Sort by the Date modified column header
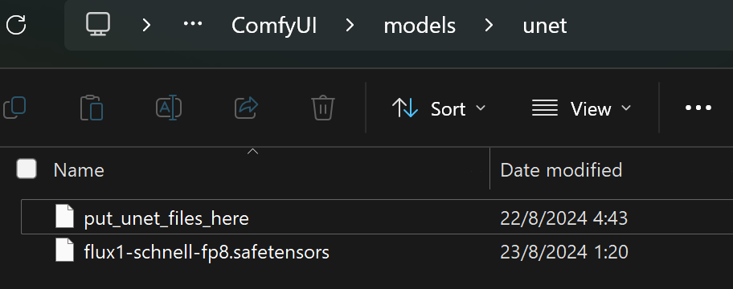Image resolution: width=733 pixels, height=289 pixels. [561, 170]
